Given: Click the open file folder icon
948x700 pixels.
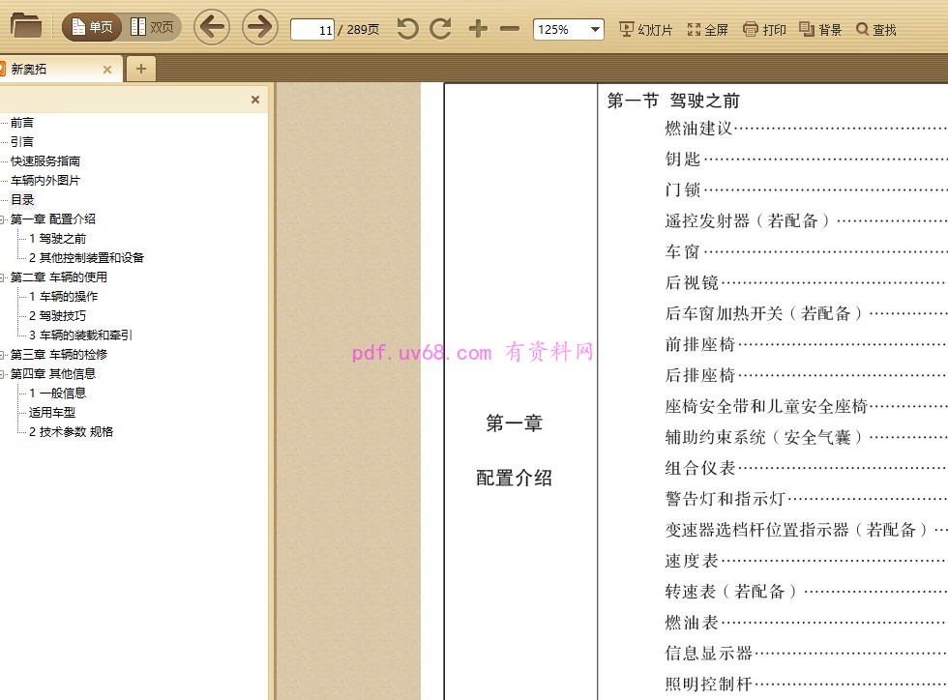Looking at the screenshot, I should coord(26,26).
